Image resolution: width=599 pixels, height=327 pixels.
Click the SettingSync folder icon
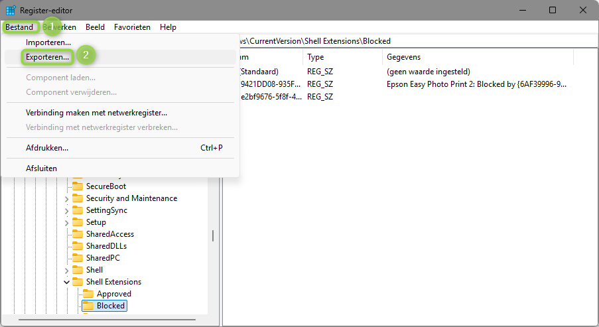coord(78,210)
